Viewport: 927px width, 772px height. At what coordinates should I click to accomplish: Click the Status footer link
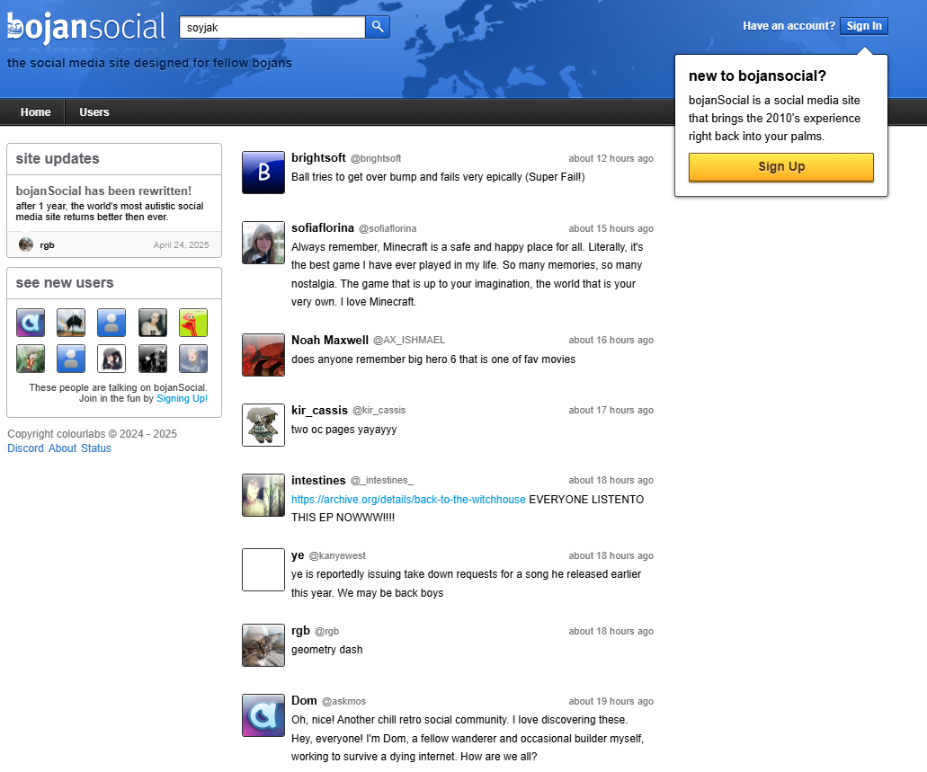(x=96, y=448)
